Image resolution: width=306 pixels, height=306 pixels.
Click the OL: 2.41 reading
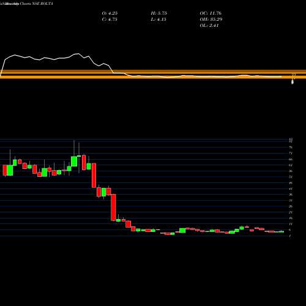pyautogui.click(x=209, y=26)
